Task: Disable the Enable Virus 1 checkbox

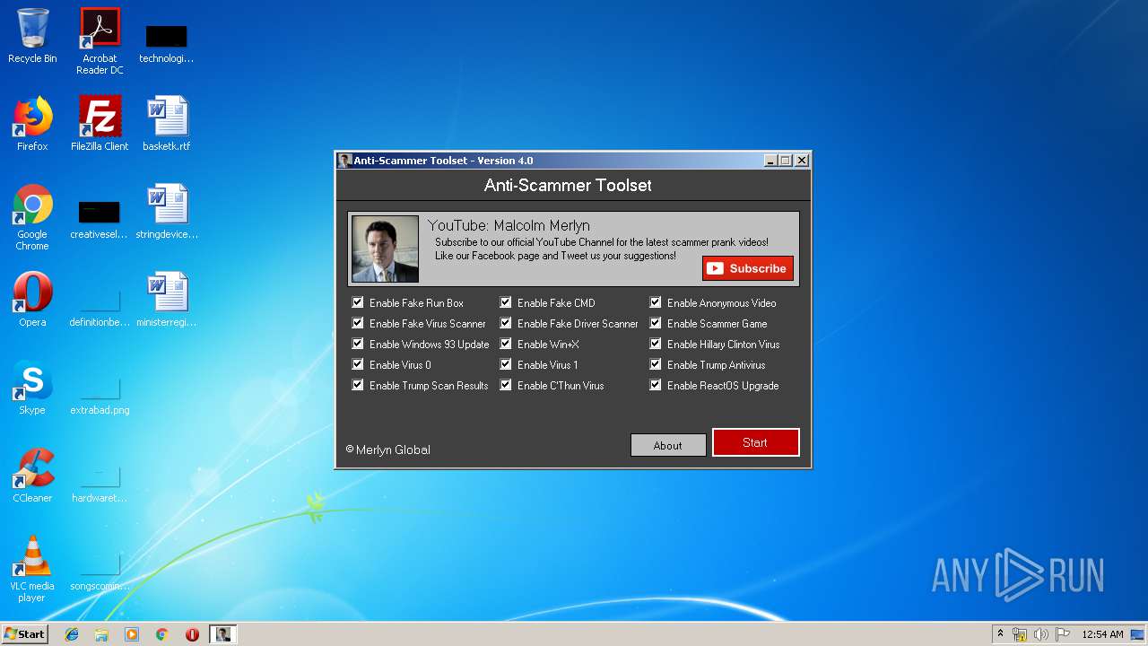Action: pos(506,364)
